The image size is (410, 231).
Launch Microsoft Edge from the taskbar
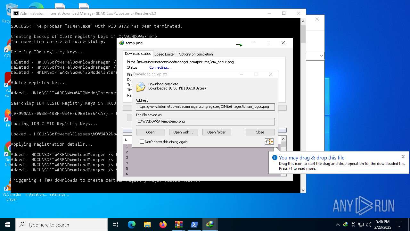tap(132, 225)
